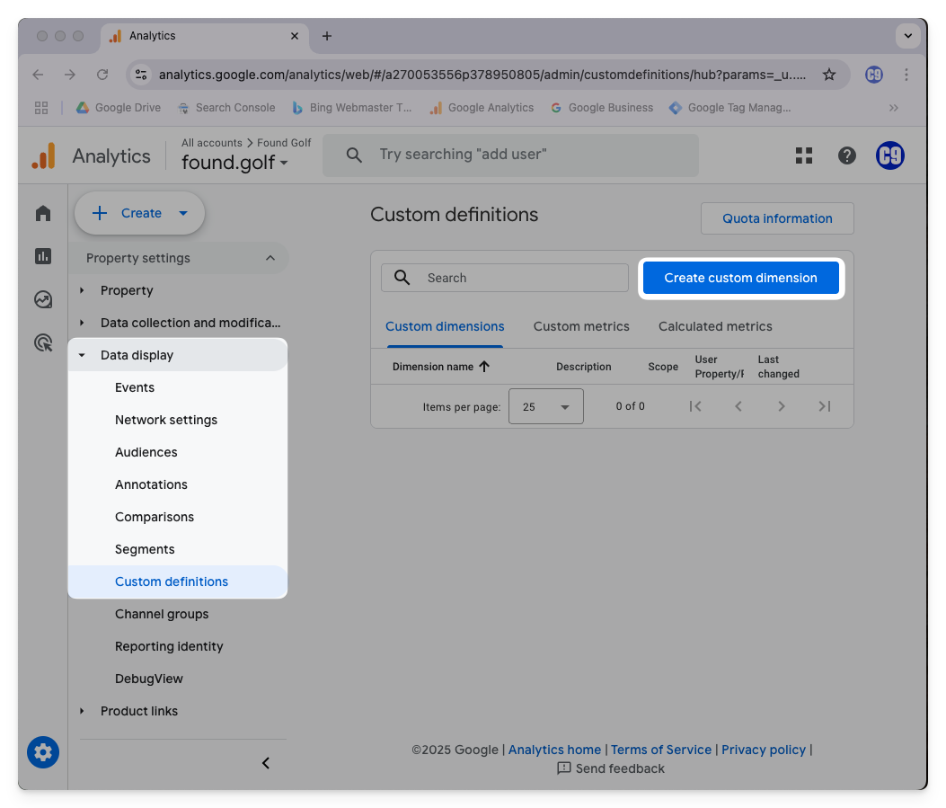Image resolution: width=946 pixels, height=808 pixels.
Task: Click the custom definitions Search field
Action: click(521, 278)
